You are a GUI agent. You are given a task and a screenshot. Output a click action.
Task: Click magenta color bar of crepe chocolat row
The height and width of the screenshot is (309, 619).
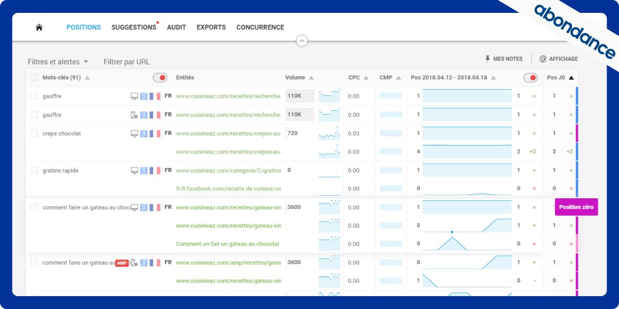click(577, 133)
